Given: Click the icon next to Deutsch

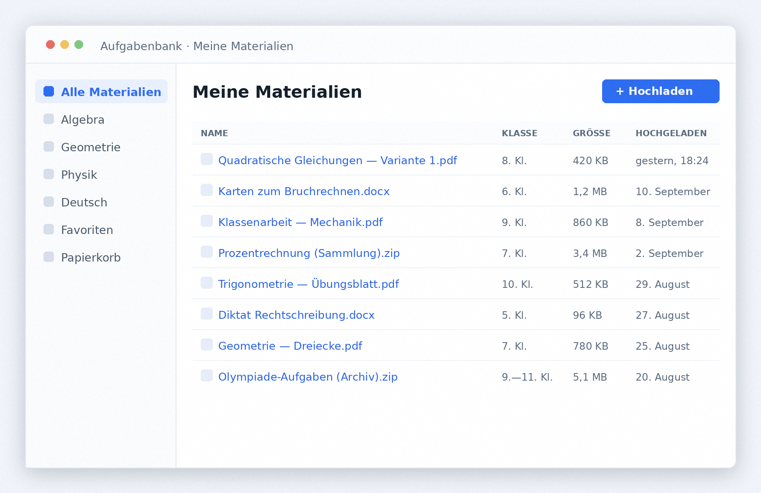Looking at the screenshot, I should tap(49, 202).
